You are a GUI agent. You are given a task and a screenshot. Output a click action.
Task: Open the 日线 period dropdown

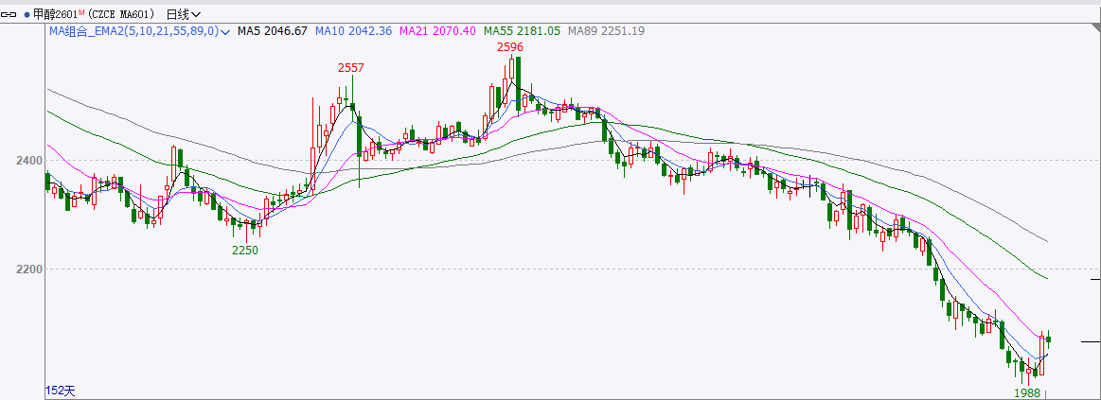[183, 14]
